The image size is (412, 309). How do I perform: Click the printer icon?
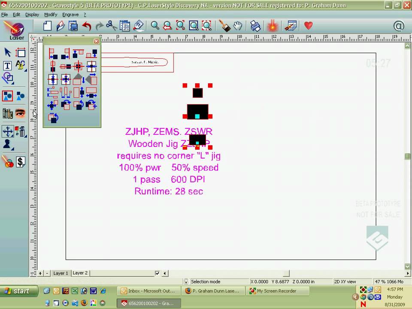(255, 26)
